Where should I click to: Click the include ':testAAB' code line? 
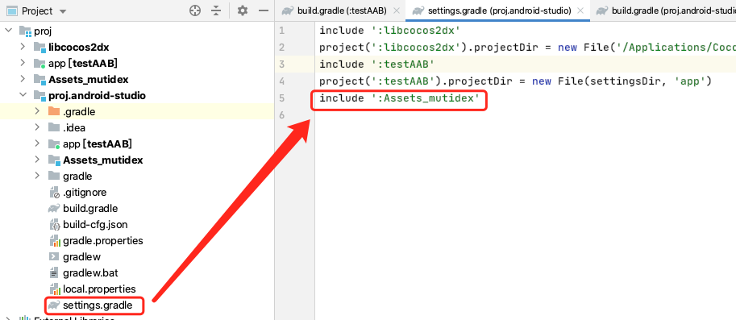pyautogui.click(x=377, y=64)
